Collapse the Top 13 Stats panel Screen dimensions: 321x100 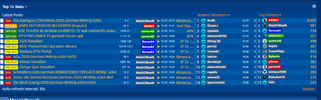pos(314,6)
